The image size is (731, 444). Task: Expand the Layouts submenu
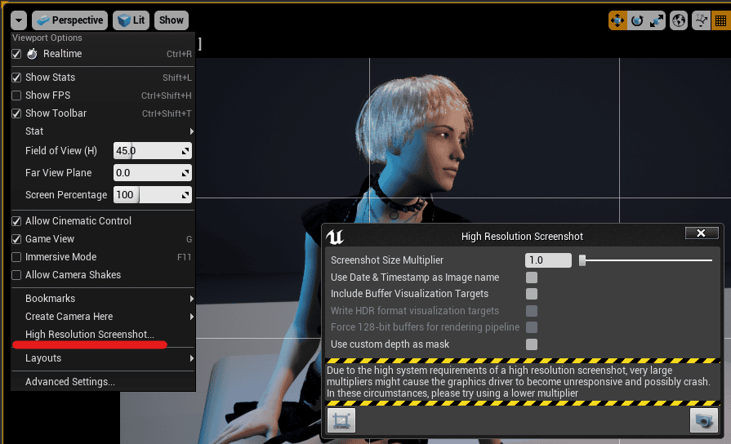(x=103, y=358)
